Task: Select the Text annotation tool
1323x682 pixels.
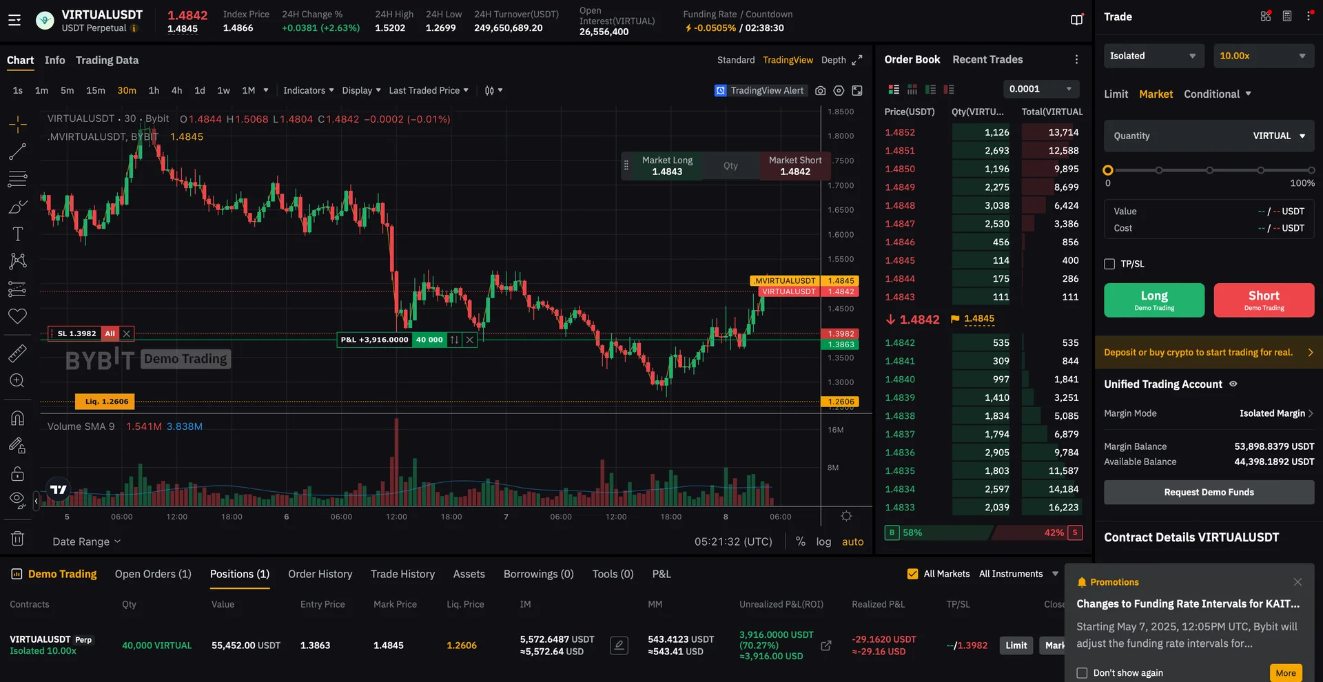Action: [x=18, y=234]
